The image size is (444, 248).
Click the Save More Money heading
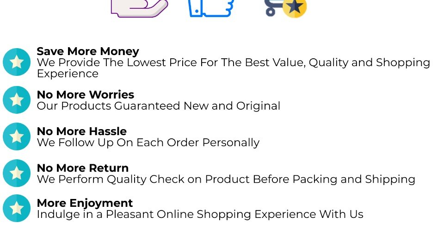(x=88, y=51)
